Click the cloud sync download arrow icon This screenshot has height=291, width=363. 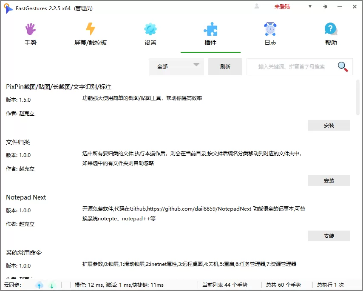click(51, 285)
